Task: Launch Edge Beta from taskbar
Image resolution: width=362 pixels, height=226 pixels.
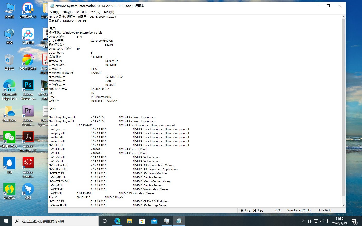Action: [117, 221]
